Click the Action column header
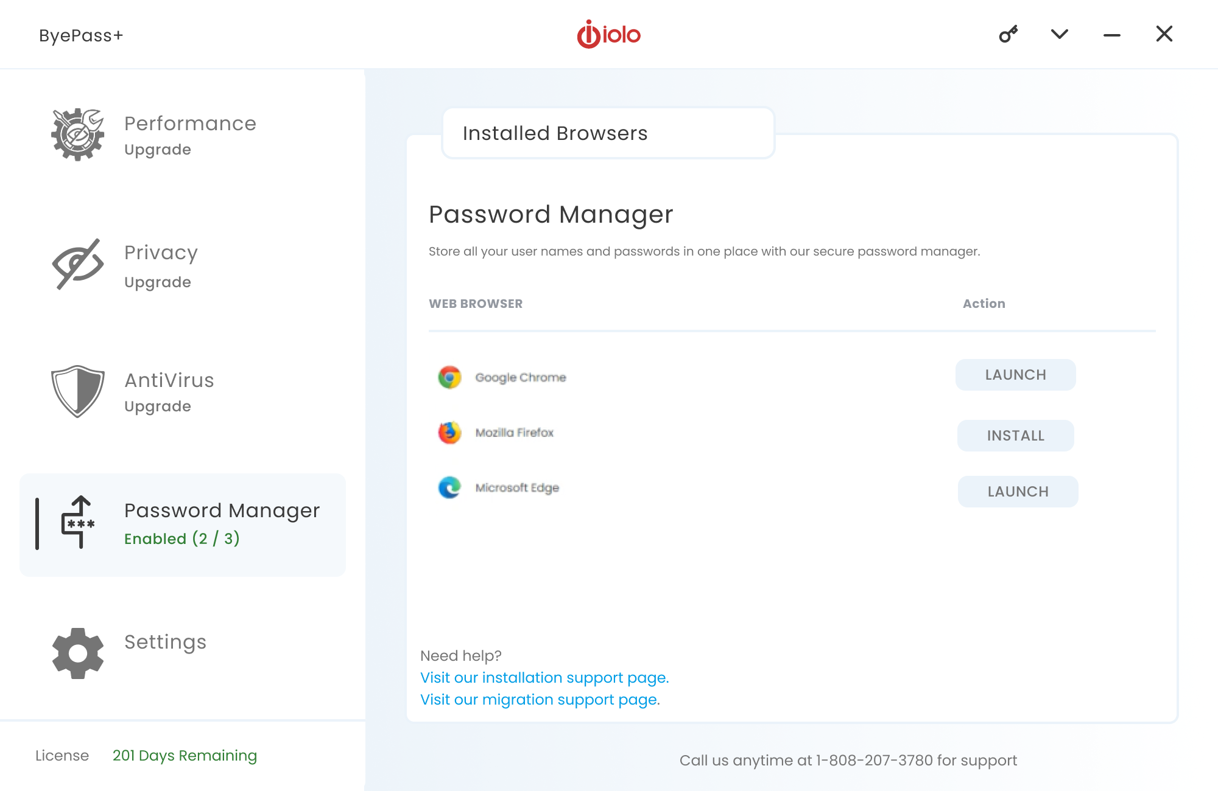 984,304
